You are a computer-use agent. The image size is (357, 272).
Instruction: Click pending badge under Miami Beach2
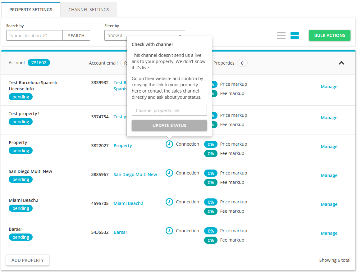click(x=21, y=208)
